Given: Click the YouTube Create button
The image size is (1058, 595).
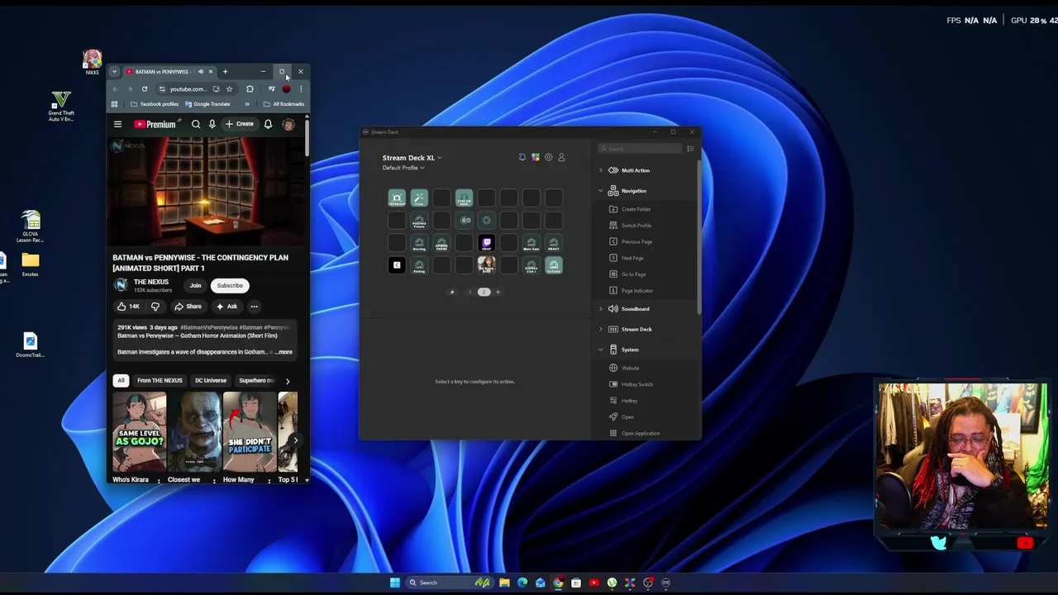Looking at the screenshot, I should point(240,124).
